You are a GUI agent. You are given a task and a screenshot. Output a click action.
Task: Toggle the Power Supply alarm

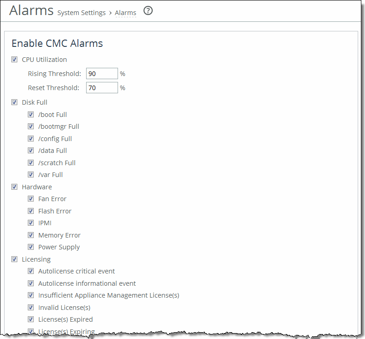(x=31, y=247)
